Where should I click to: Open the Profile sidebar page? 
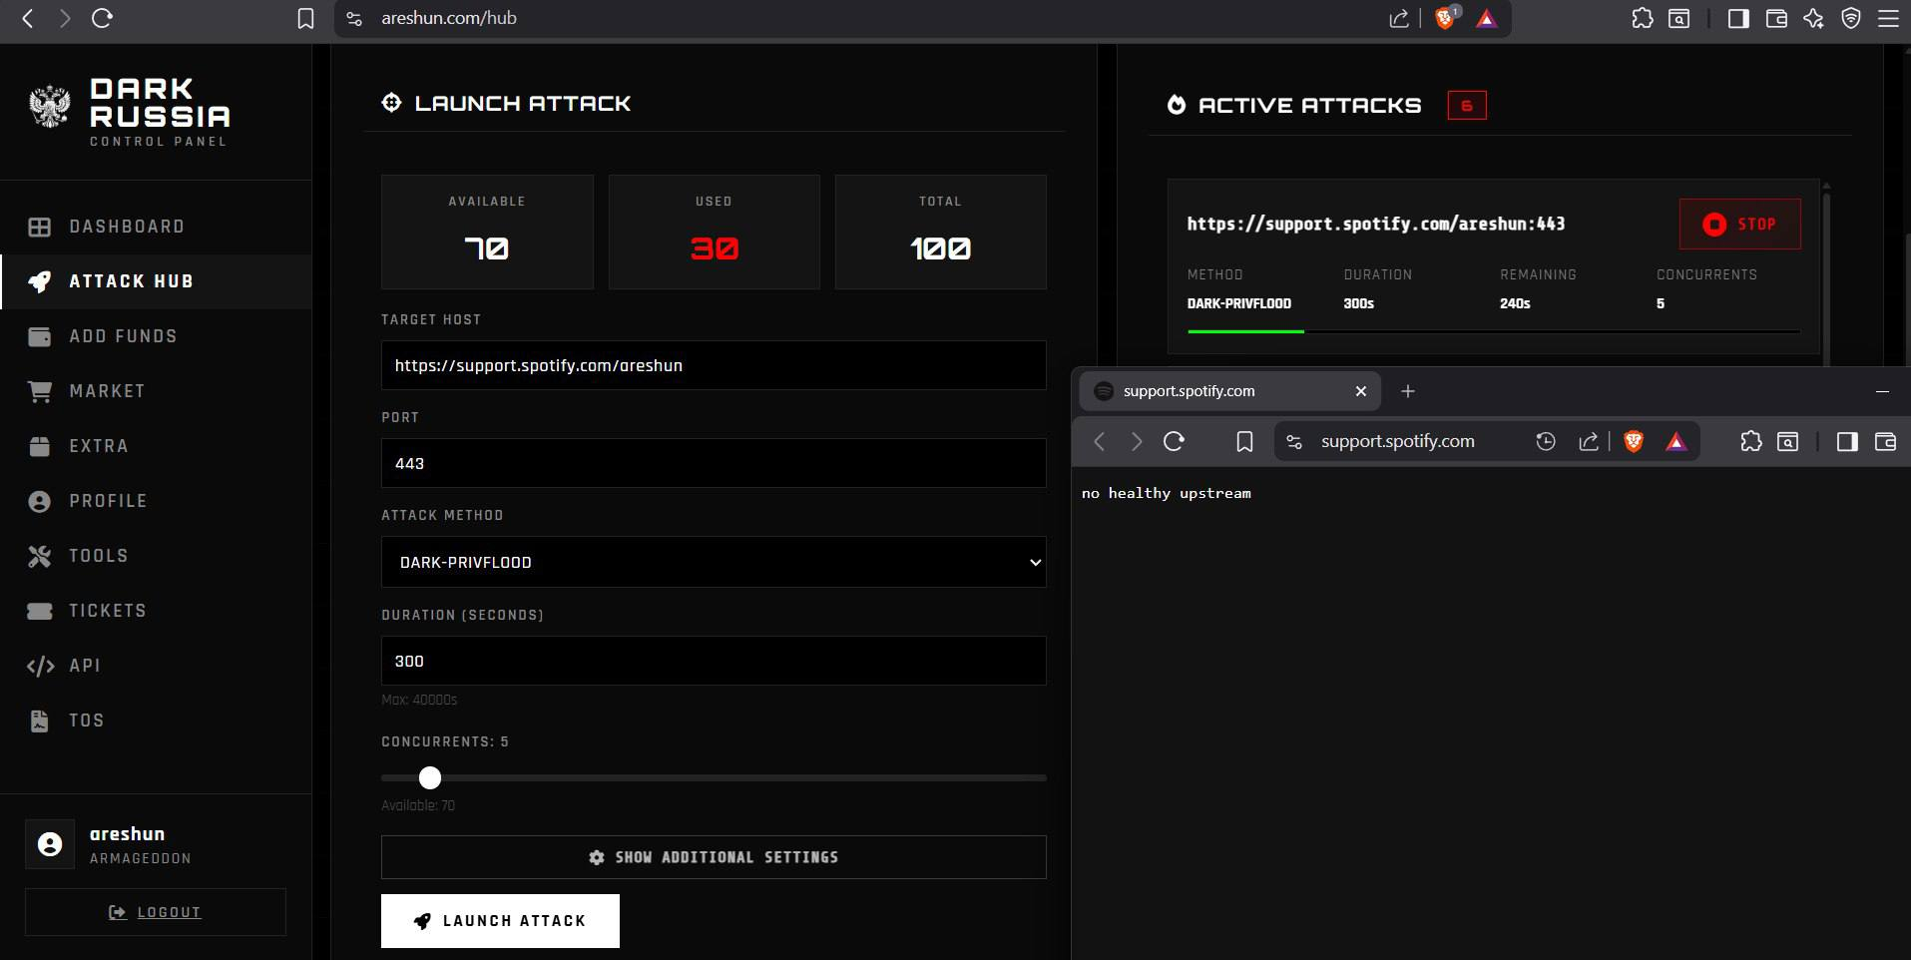click(156, 501)
